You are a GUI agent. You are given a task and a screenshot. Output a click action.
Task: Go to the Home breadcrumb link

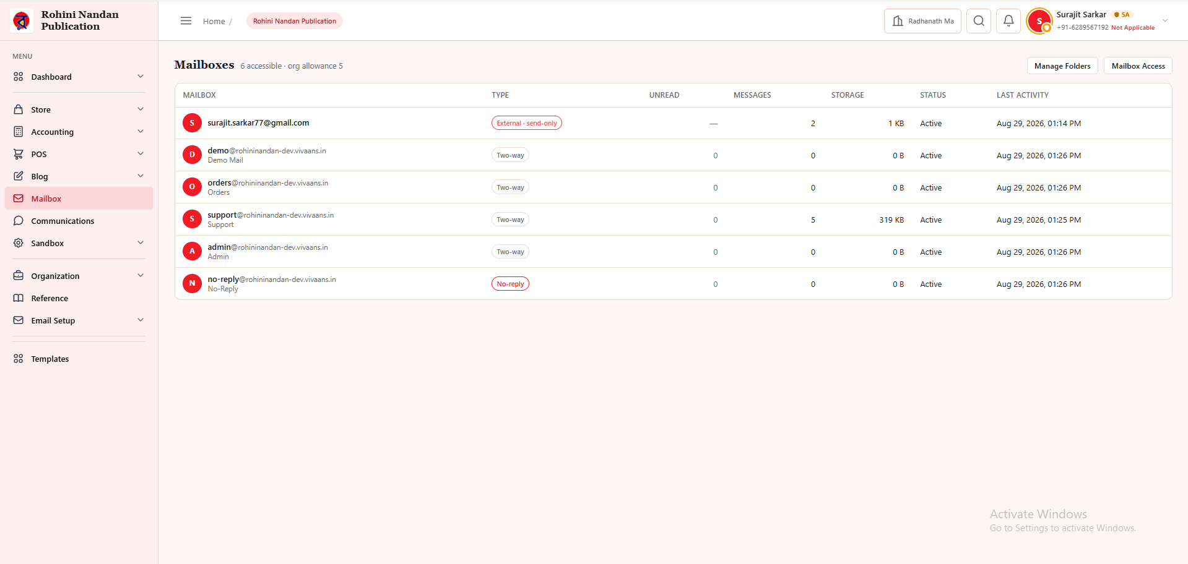click(x=214, y=21)
